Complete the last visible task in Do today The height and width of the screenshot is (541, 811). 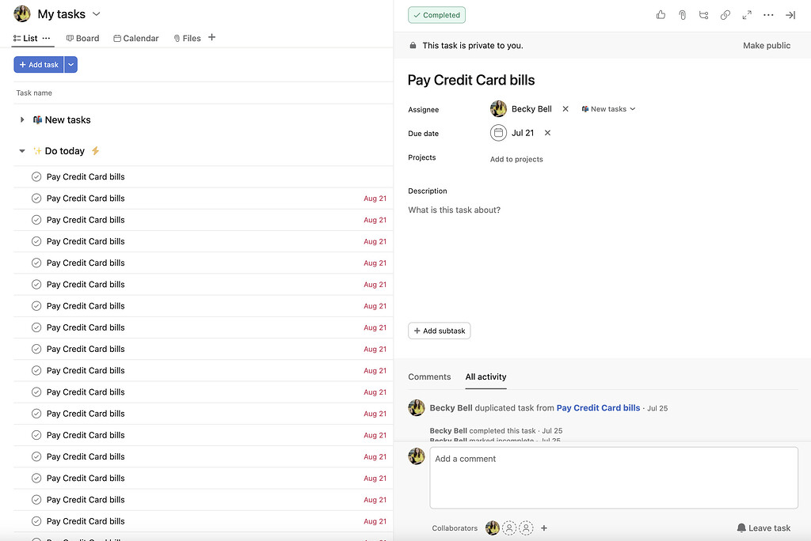(36, 521)
